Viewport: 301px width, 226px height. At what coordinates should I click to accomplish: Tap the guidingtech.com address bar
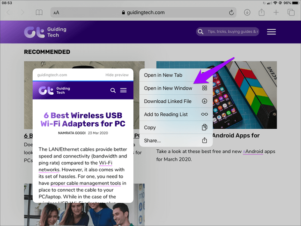click(143, 12)
